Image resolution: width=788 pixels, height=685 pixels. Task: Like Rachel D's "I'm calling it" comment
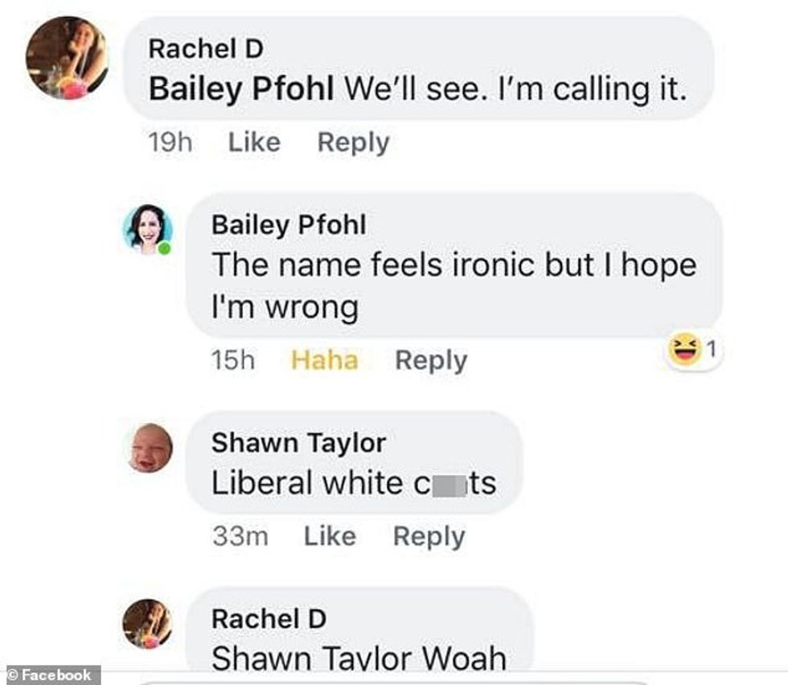pyautogui.click(x=254, y=142)
